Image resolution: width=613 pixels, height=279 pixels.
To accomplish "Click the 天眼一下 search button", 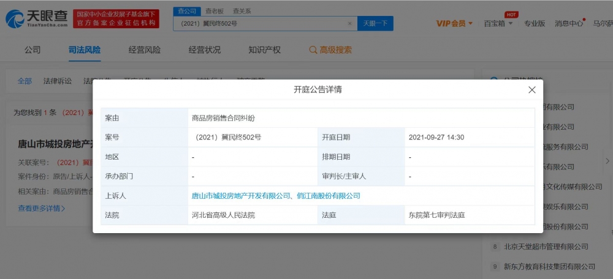I will click(x=375, y=23).
